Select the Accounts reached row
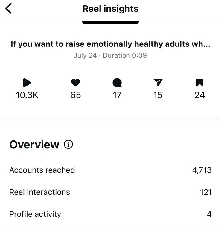Viewport: 221px width, 231px height. (110, 170)
